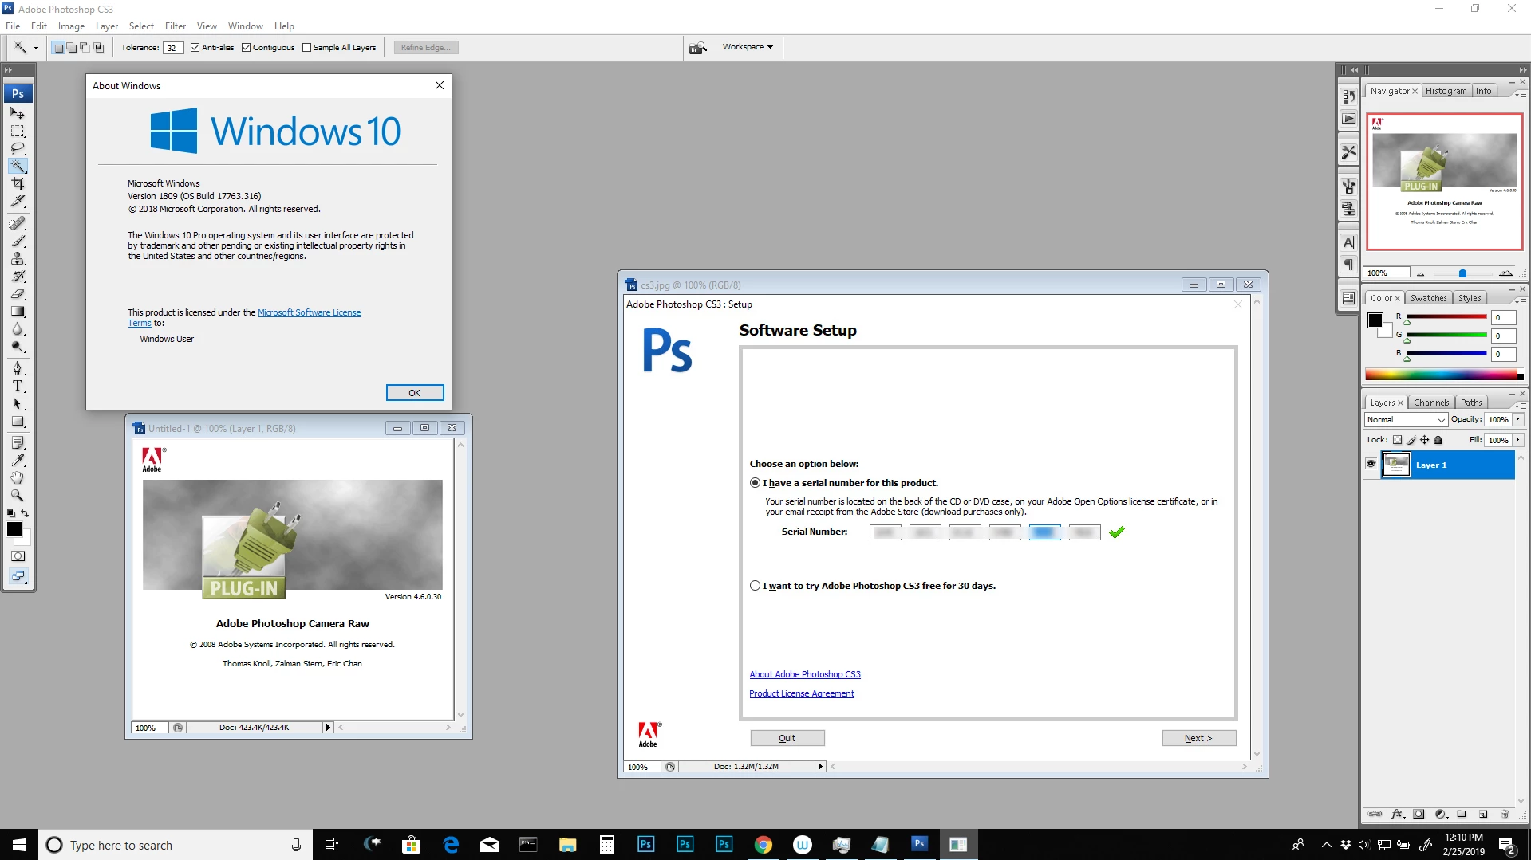Select the Clone Stamp tool
The width and height of the screenshot is (1531, 860).
tap(18, 259)
